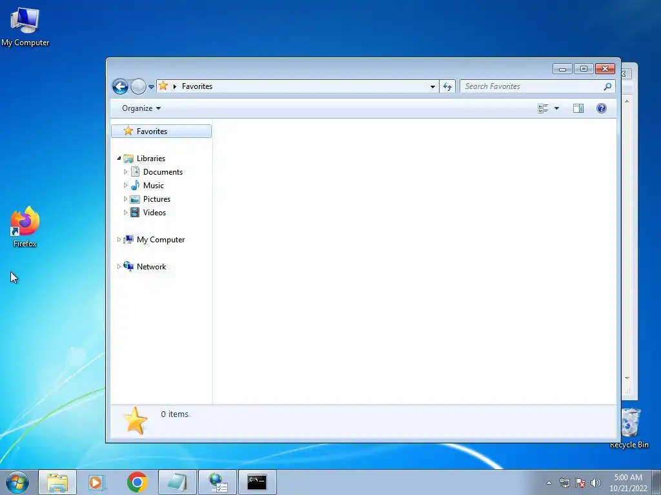Click the network tray icon

click(x=564, y=483)
